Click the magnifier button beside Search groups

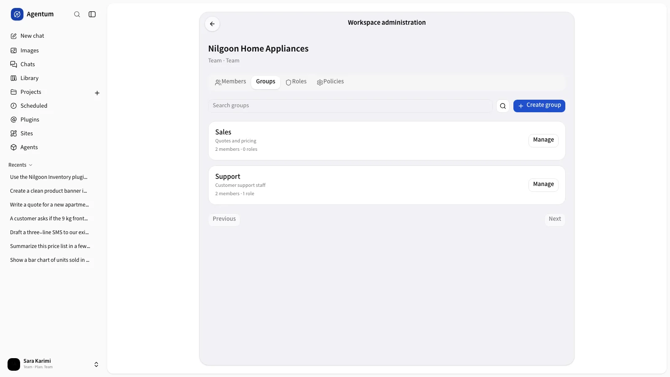503,106
